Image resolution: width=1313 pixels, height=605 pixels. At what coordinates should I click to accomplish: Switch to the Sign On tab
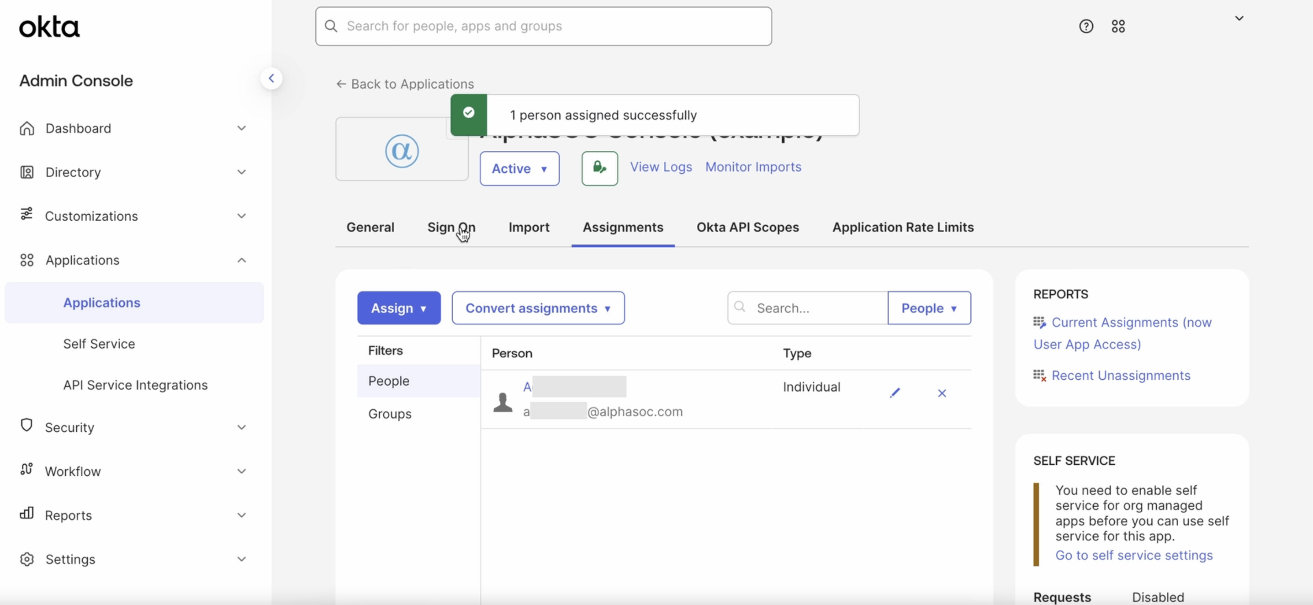[450, 227]
